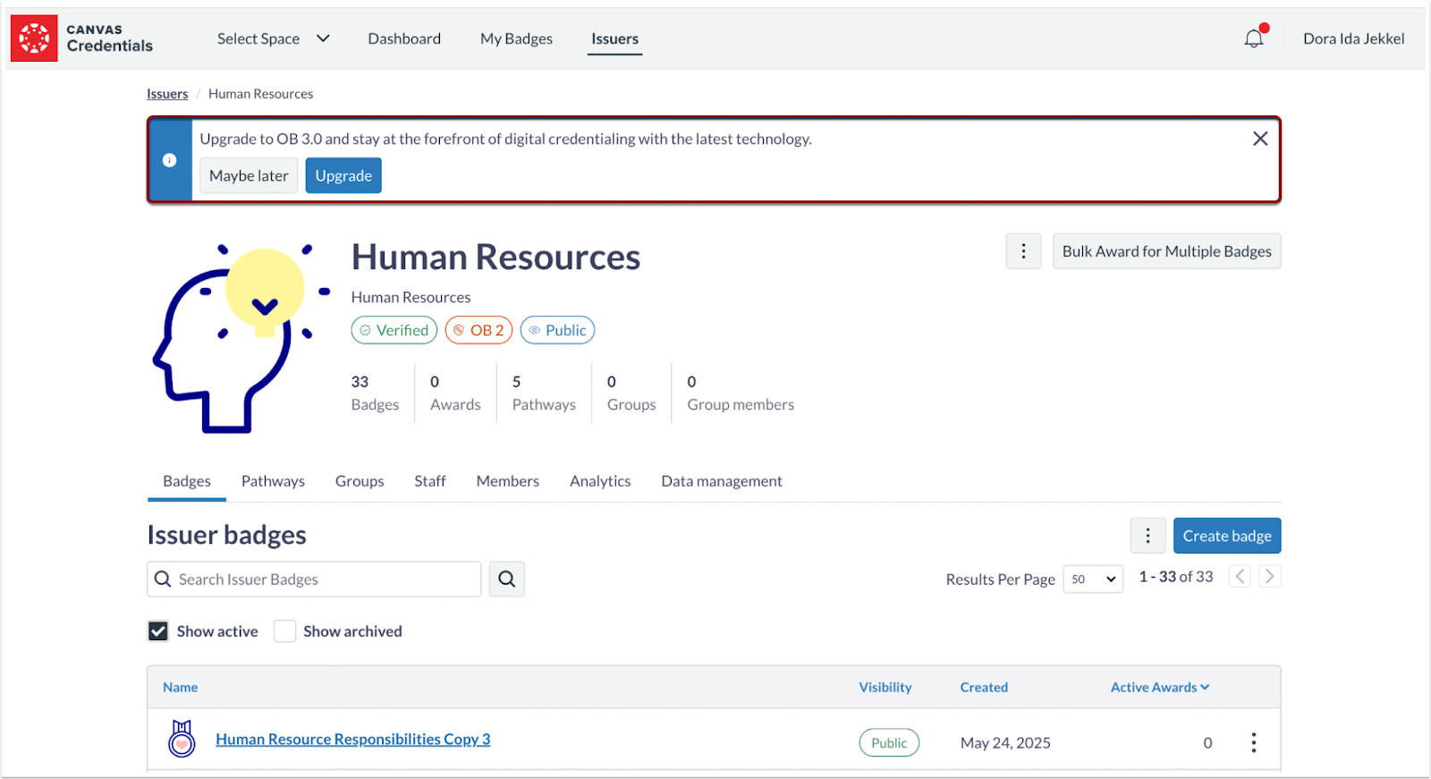Open the issuer options kebab menu
This screenshot has width=1431, height=779.
pyautogui.click(x=1023, y=251)
